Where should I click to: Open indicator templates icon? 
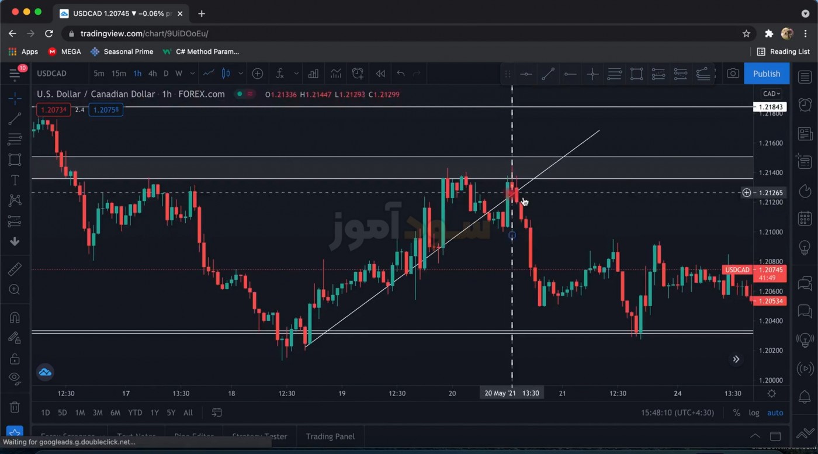pos(336,73)
